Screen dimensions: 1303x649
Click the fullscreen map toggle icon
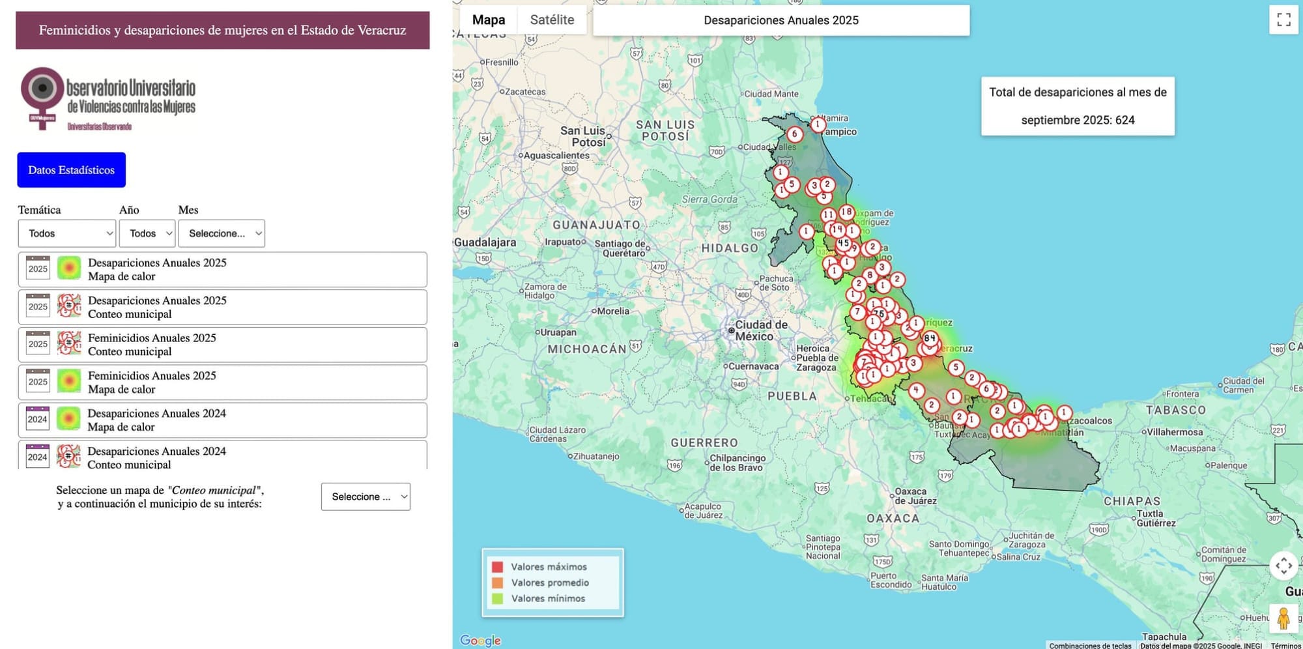point(1283,20)
